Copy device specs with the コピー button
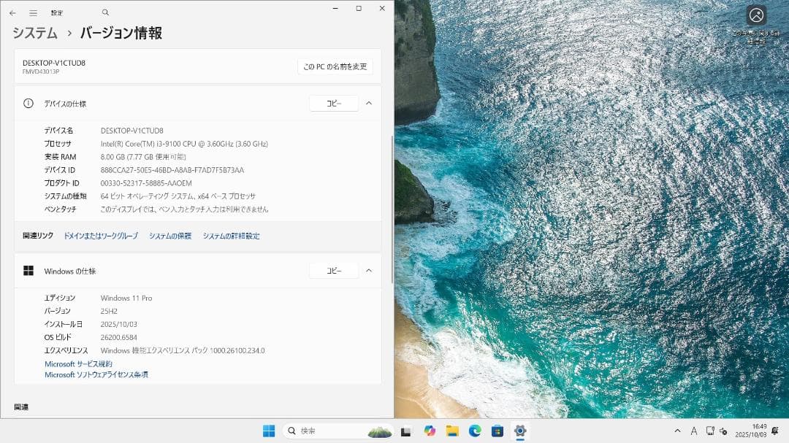 click(x=334, y=103)
